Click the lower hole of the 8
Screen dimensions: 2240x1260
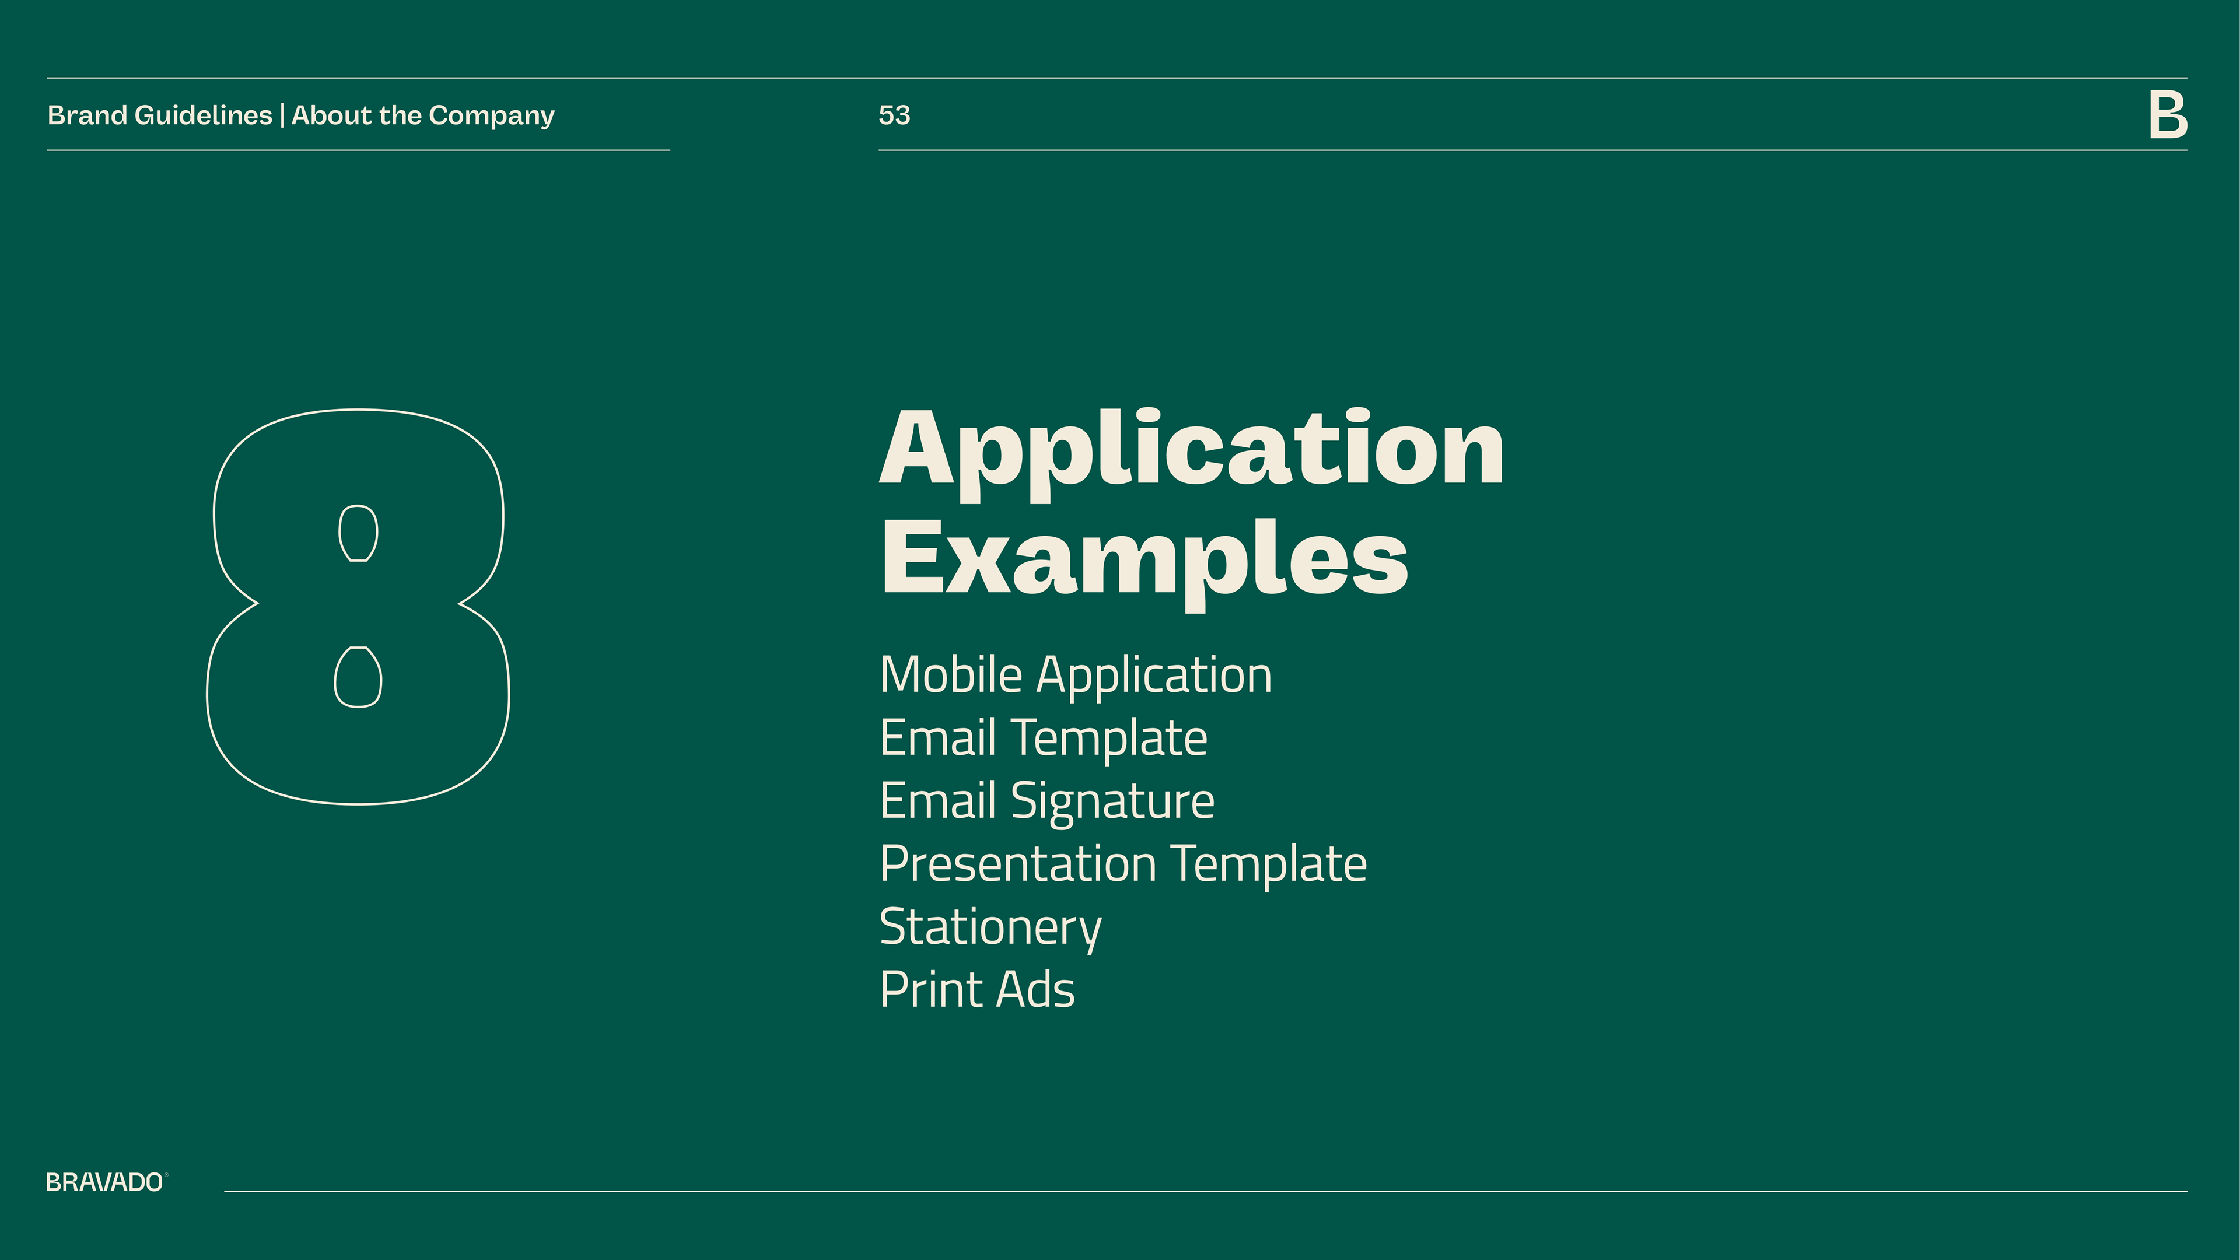click(358, 677)
